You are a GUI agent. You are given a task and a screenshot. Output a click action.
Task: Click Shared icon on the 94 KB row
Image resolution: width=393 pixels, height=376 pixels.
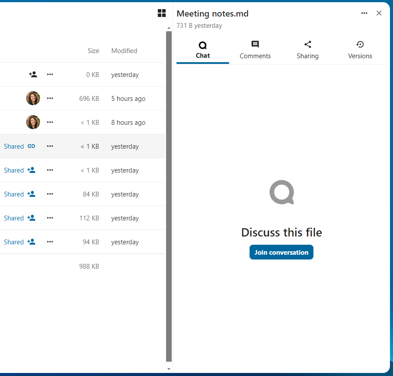coord(31,242)
